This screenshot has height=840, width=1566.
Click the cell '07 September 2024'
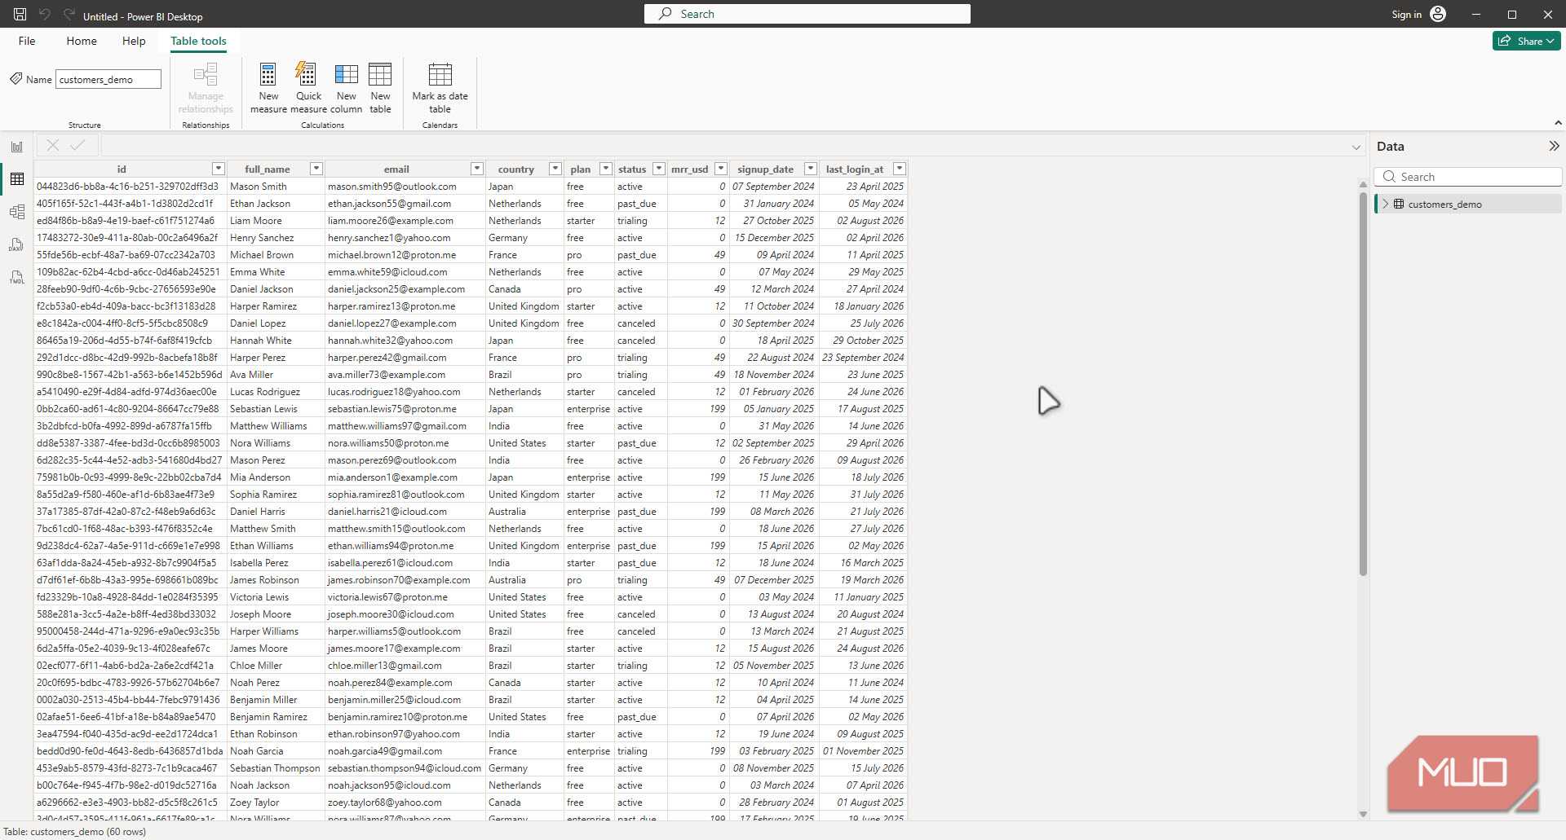(x=773, y=187)
